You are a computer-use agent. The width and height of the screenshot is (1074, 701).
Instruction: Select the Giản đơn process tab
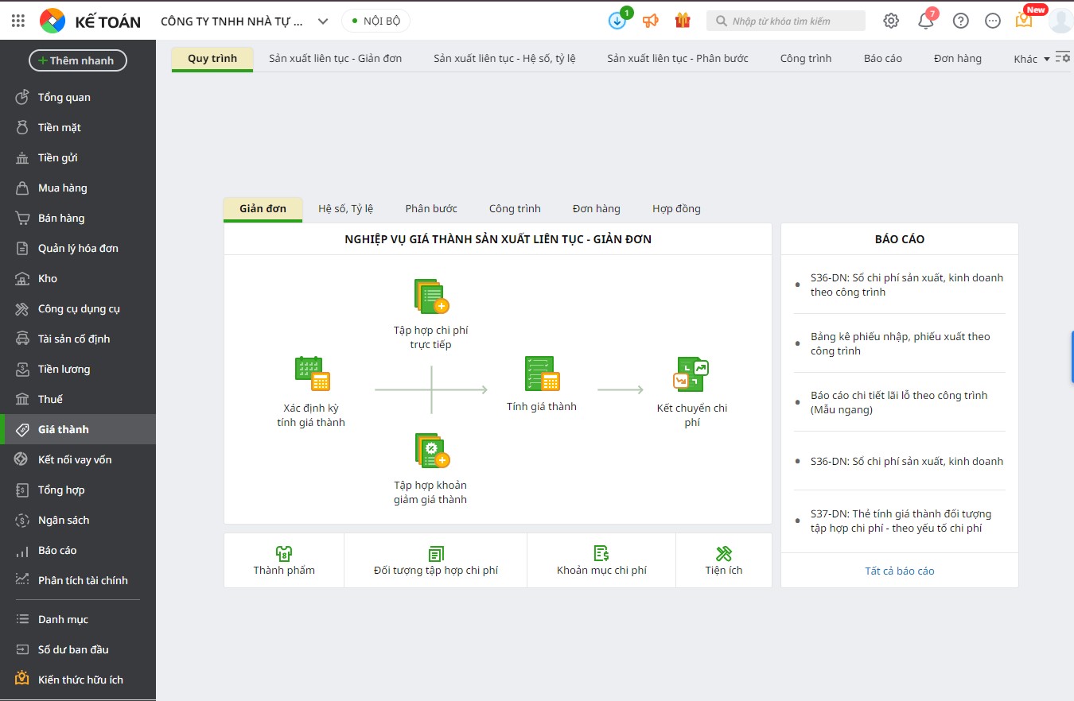263,208
